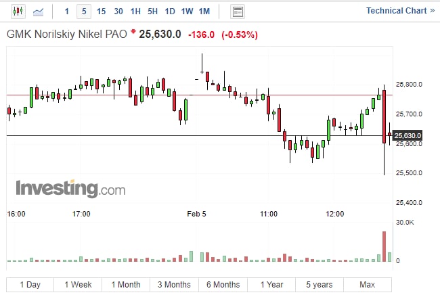This screenshot has width=440, height=299.
Task: Click the 12:00 time axis label
Action: [335, 214]
